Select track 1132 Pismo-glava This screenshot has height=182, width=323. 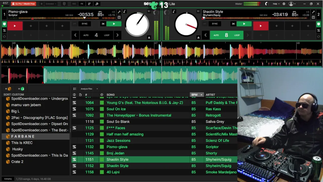click(154, 147)
